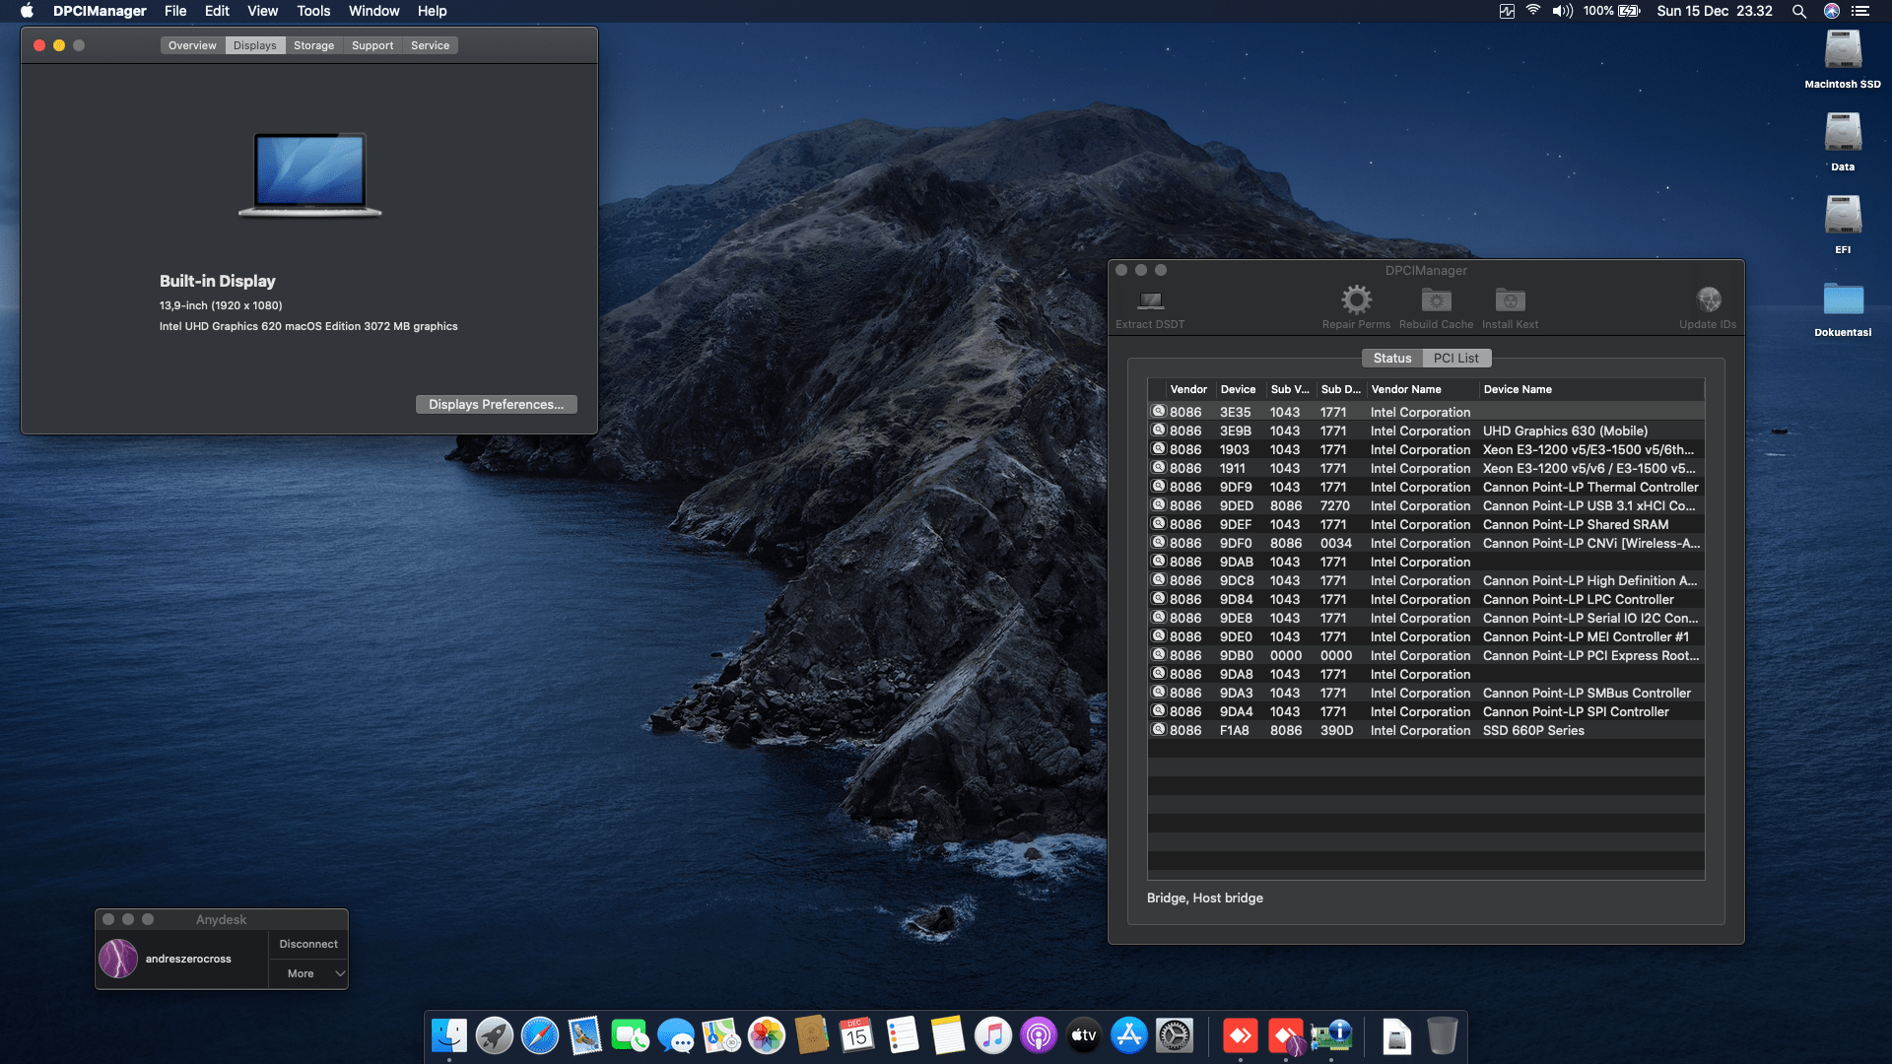The width and height of the screenshot is (1892, 1064).
Task: Open Podcasts from the Dock
Action: [1039, 1035]
